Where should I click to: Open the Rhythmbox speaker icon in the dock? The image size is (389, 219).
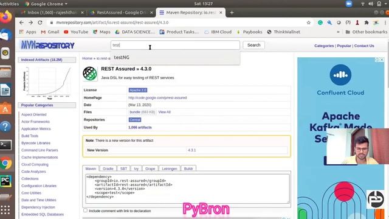(x=5, y=53)
